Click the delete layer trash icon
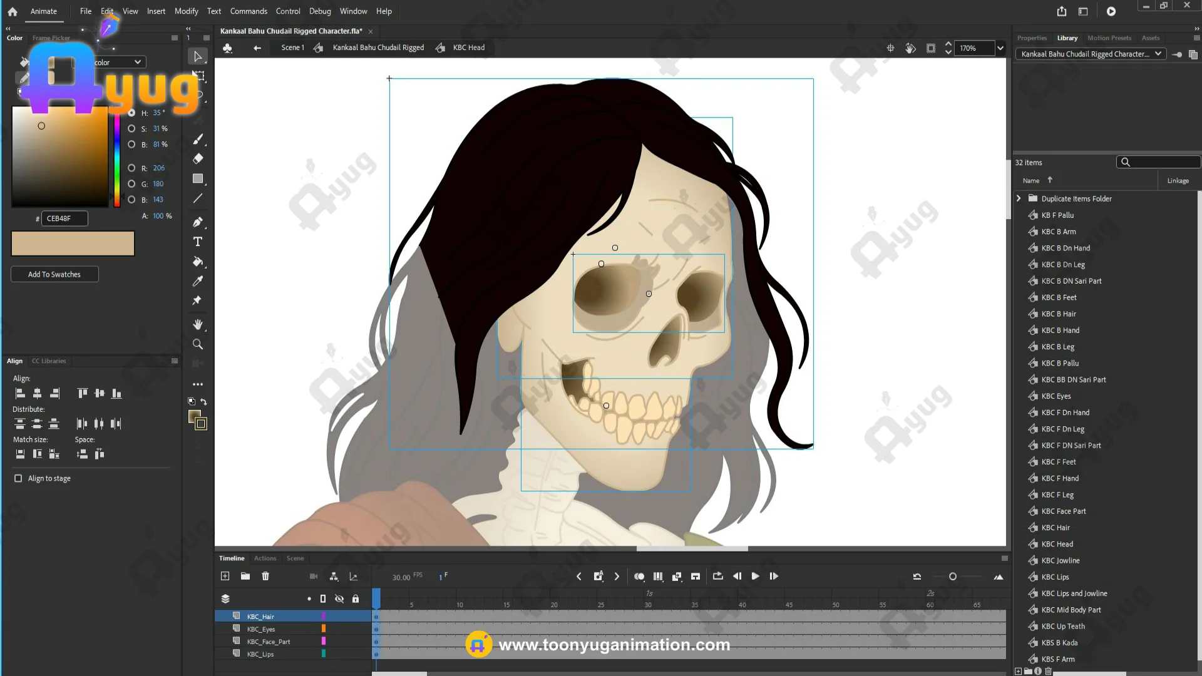1202x676 pixels. click(x=265, y=576)
